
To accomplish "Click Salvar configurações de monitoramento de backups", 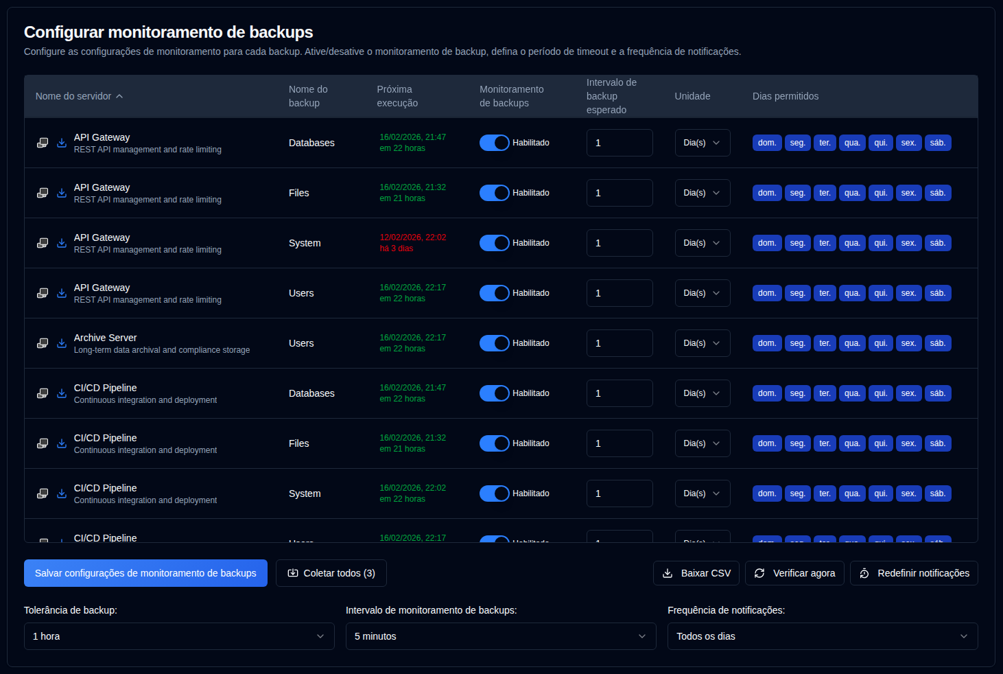I will [145, 573].
